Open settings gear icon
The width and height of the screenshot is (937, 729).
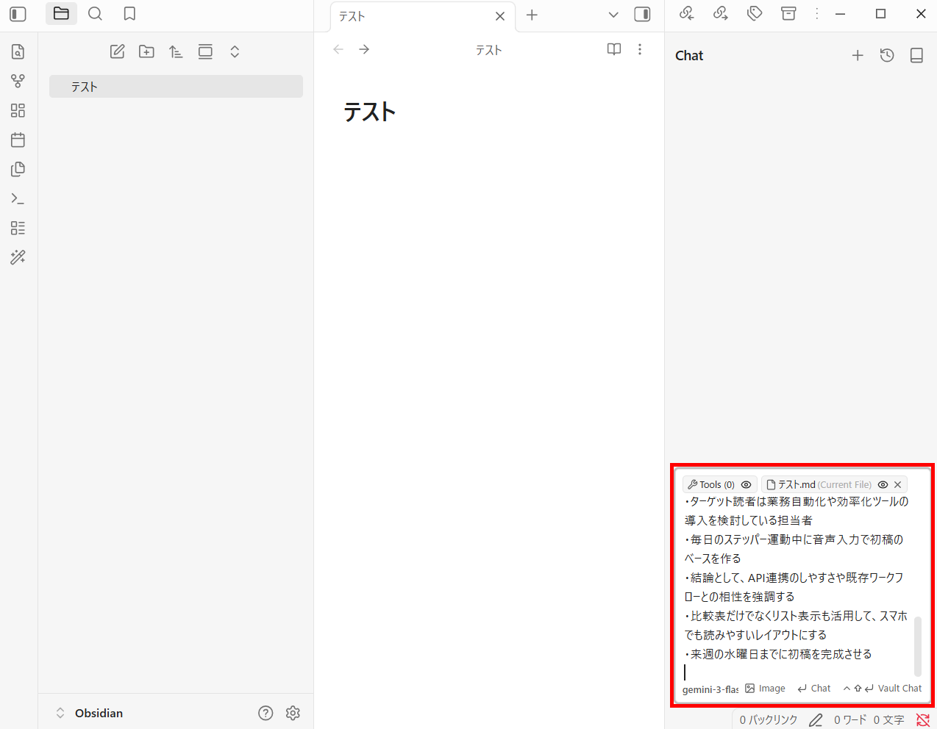point(293,713)
